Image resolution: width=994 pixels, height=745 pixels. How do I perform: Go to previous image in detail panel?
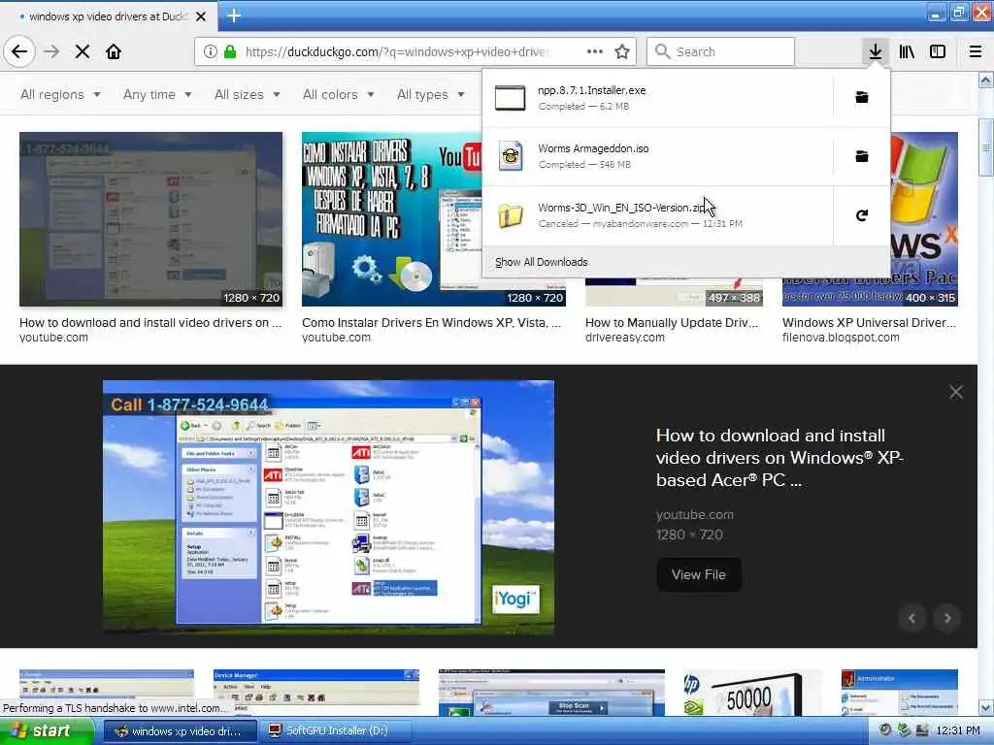912,618
